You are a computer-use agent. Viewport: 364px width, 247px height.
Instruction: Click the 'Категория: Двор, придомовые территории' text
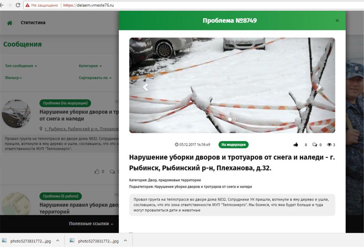click(x=165, y=180)
